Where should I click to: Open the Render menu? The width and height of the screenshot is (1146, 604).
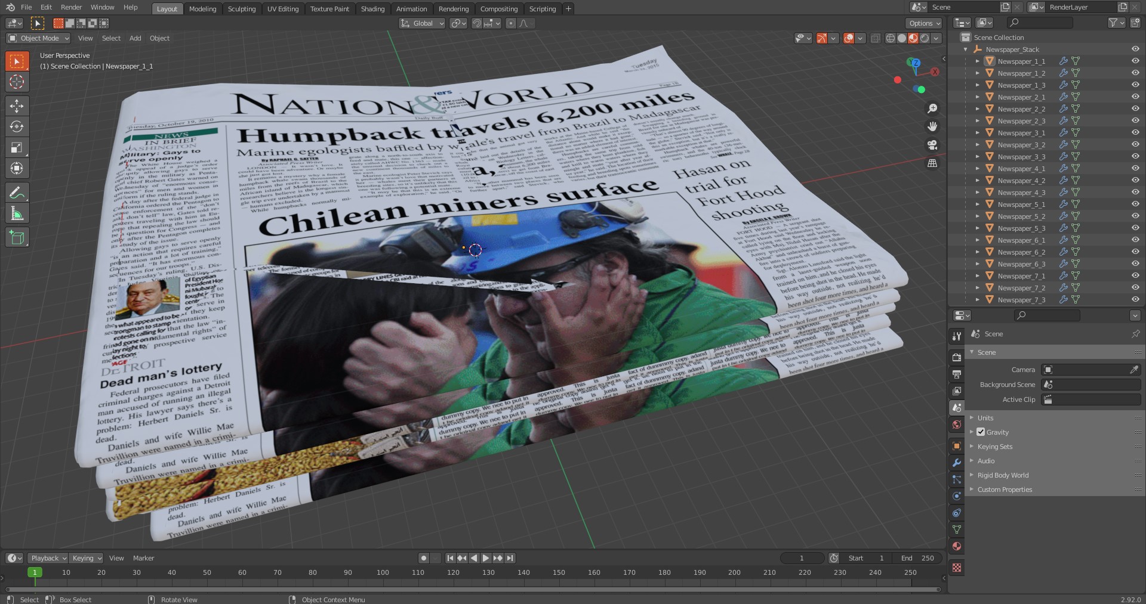click(71, 7)
